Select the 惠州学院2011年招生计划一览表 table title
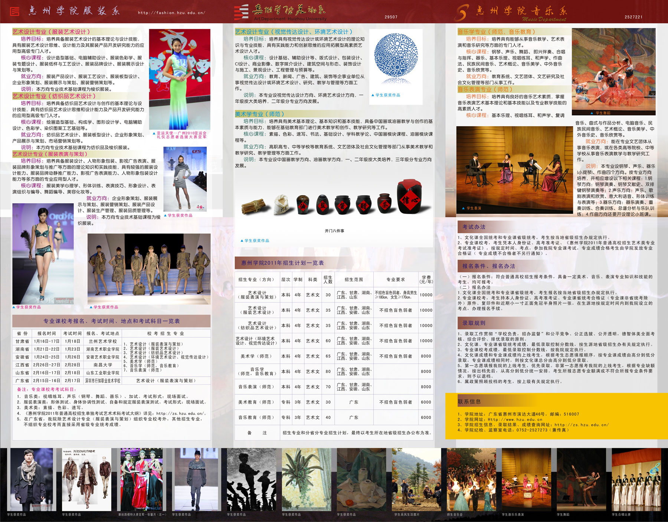668x522 pixels. [282, 263]
